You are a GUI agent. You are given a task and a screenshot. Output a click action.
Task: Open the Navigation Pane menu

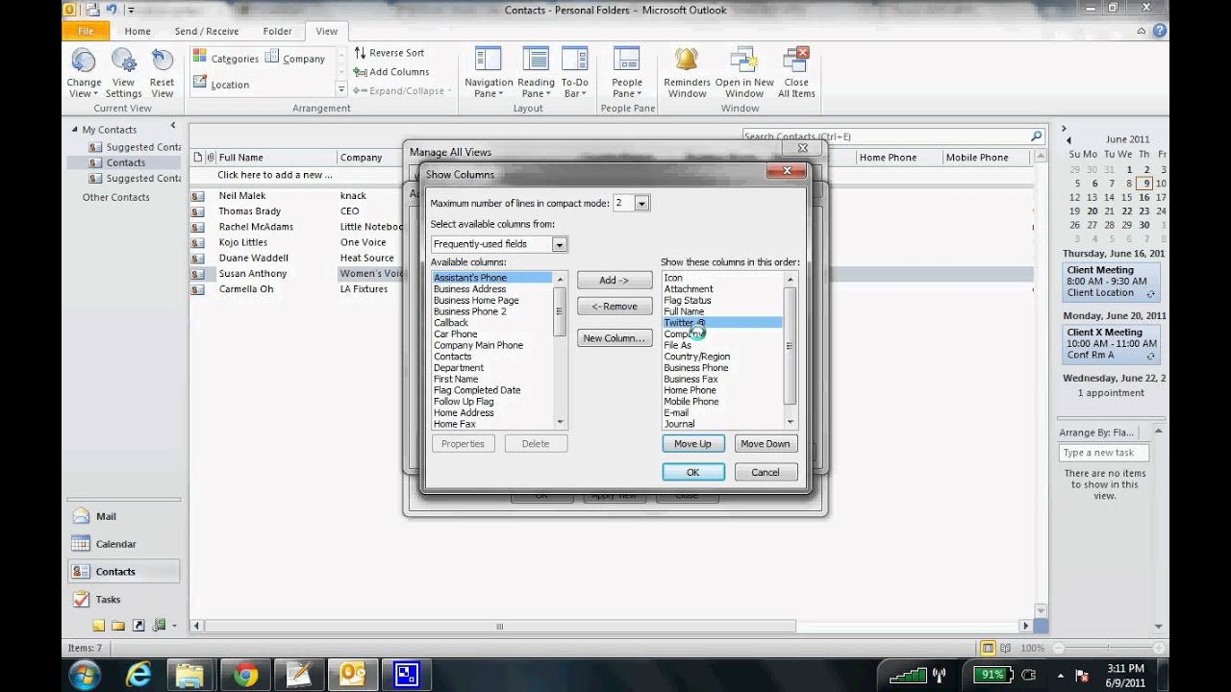click(x=489, y=73)
